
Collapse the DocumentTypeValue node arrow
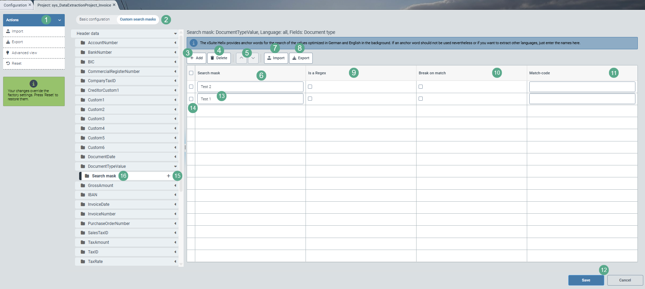(175, 166)
